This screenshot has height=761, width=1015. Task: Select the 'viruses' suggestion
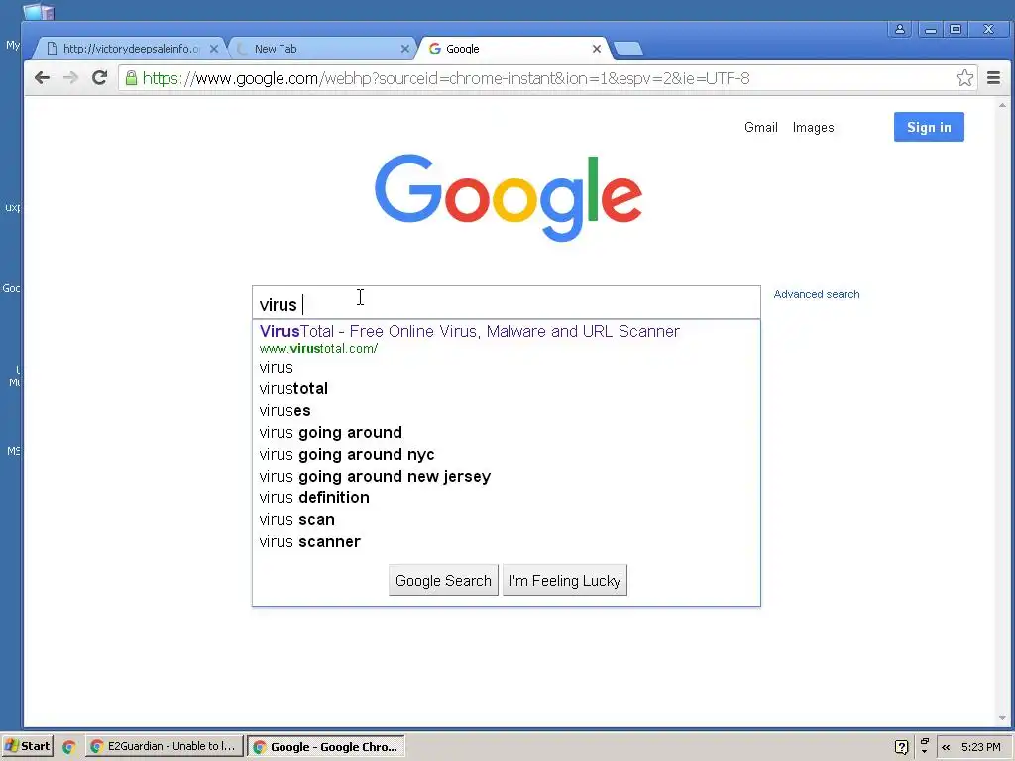[507, 411]
